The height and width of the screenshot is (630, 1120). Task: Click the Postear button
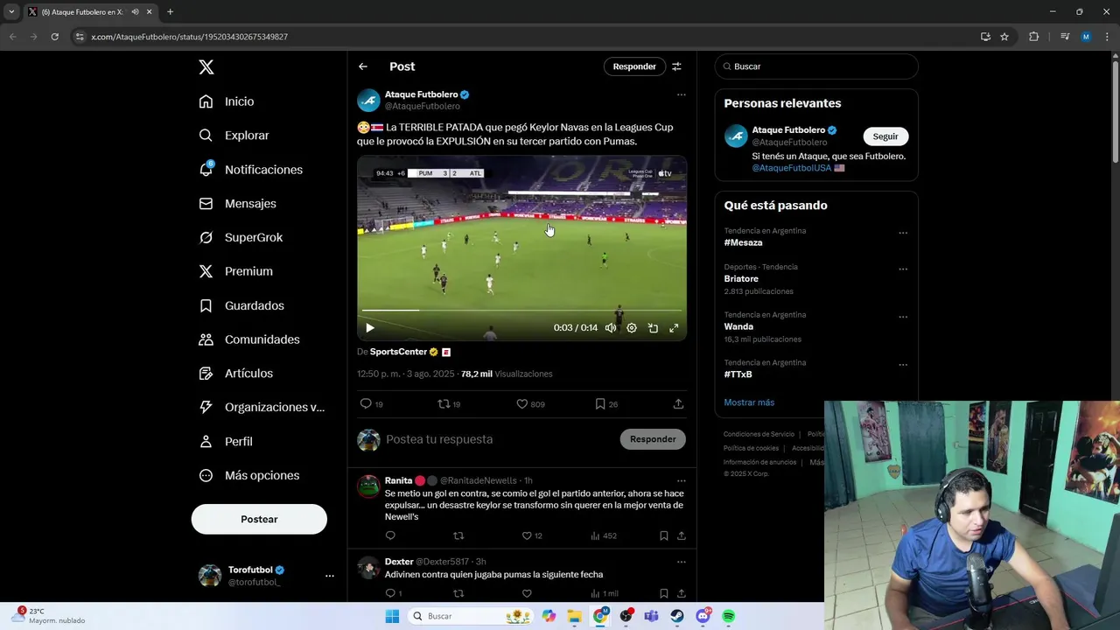point(259,519)
